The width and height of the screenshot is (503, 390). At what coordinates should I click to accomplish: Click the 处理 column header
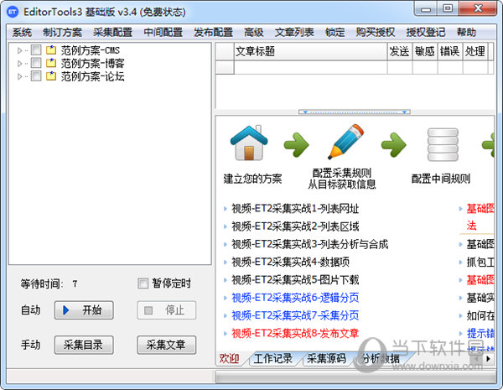pos(475,51)
